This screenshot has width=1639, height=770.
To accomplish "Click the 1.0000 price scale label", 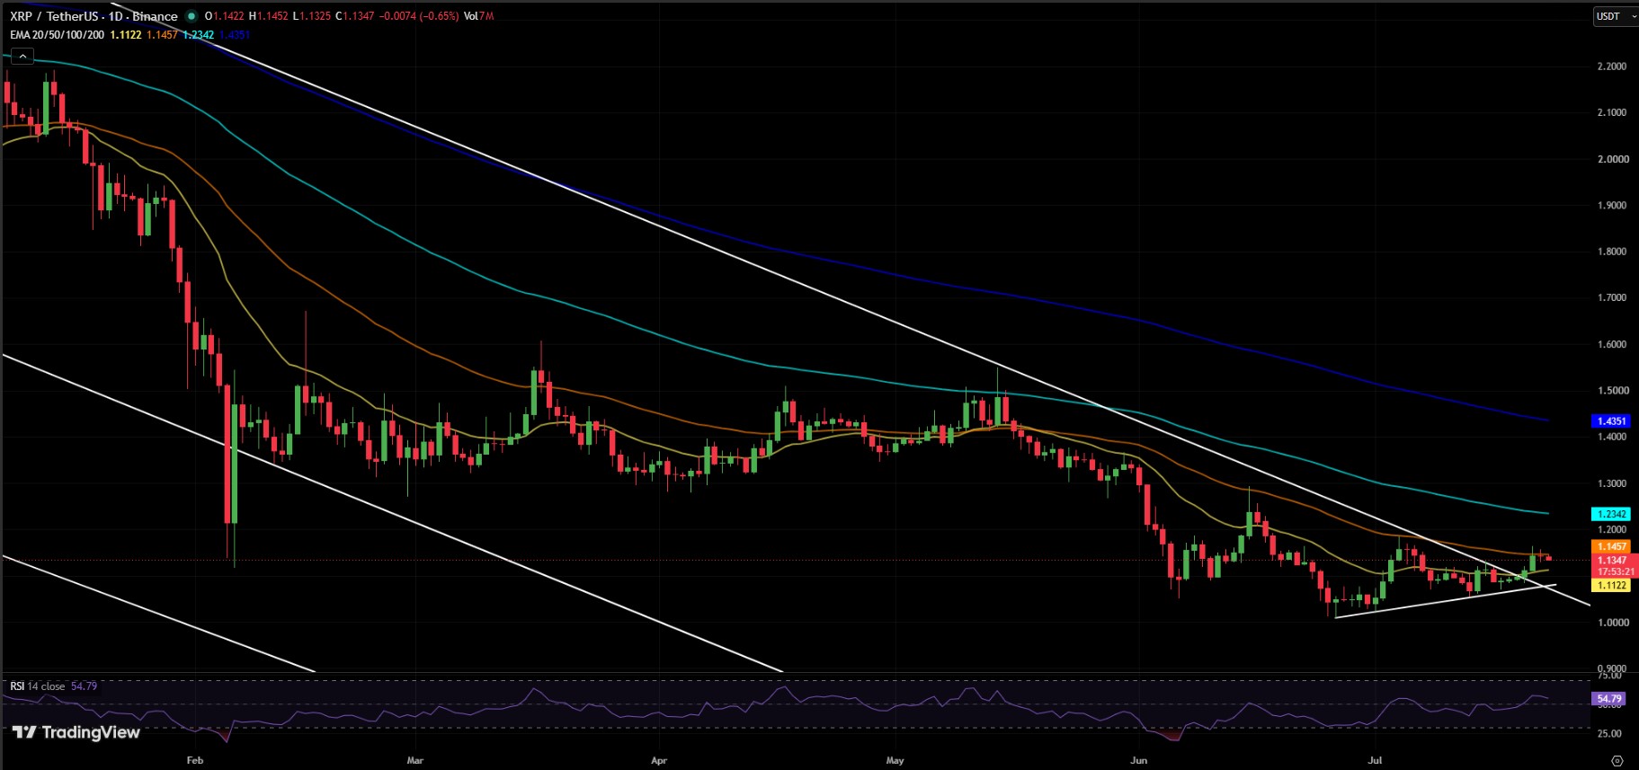I will click(1612, 622).
